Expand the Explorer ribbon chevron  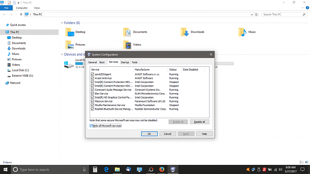tap(302, 8)
